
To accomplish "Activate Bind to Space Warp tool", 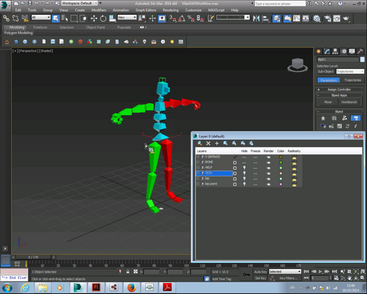I will coord(24,18).
